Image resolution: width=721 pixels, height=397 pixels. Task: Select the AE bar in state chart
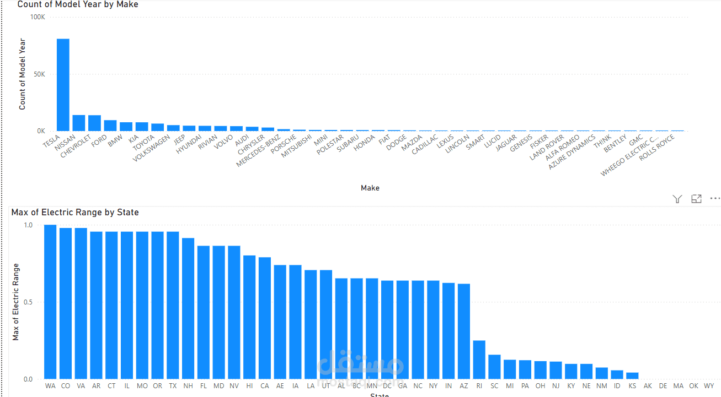(280, 322)
